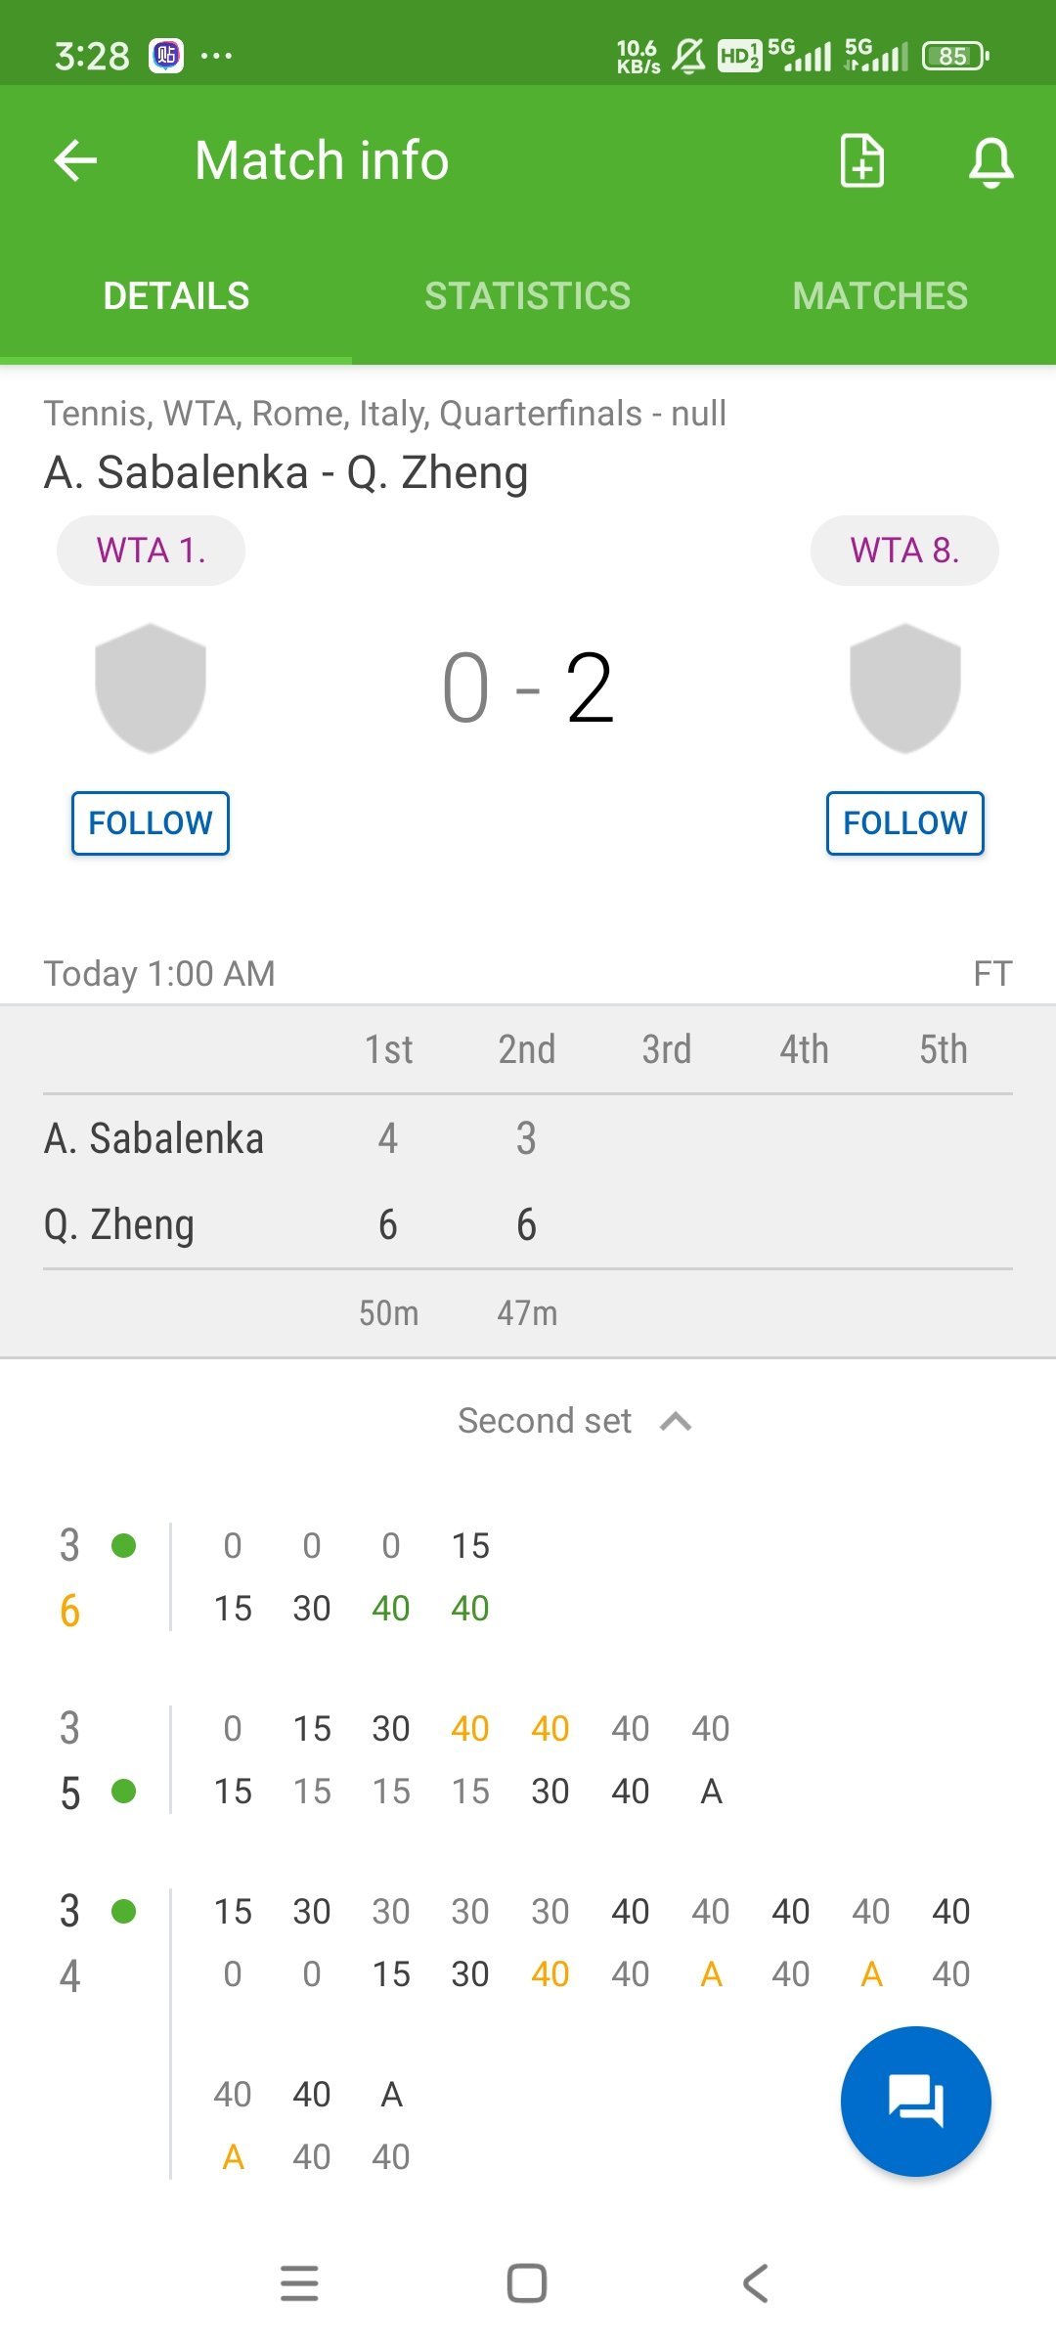The height and width of the screenshot is (2347, 1056).
Task: Tap the Android home button
Action: click(x=527, y=2283)
